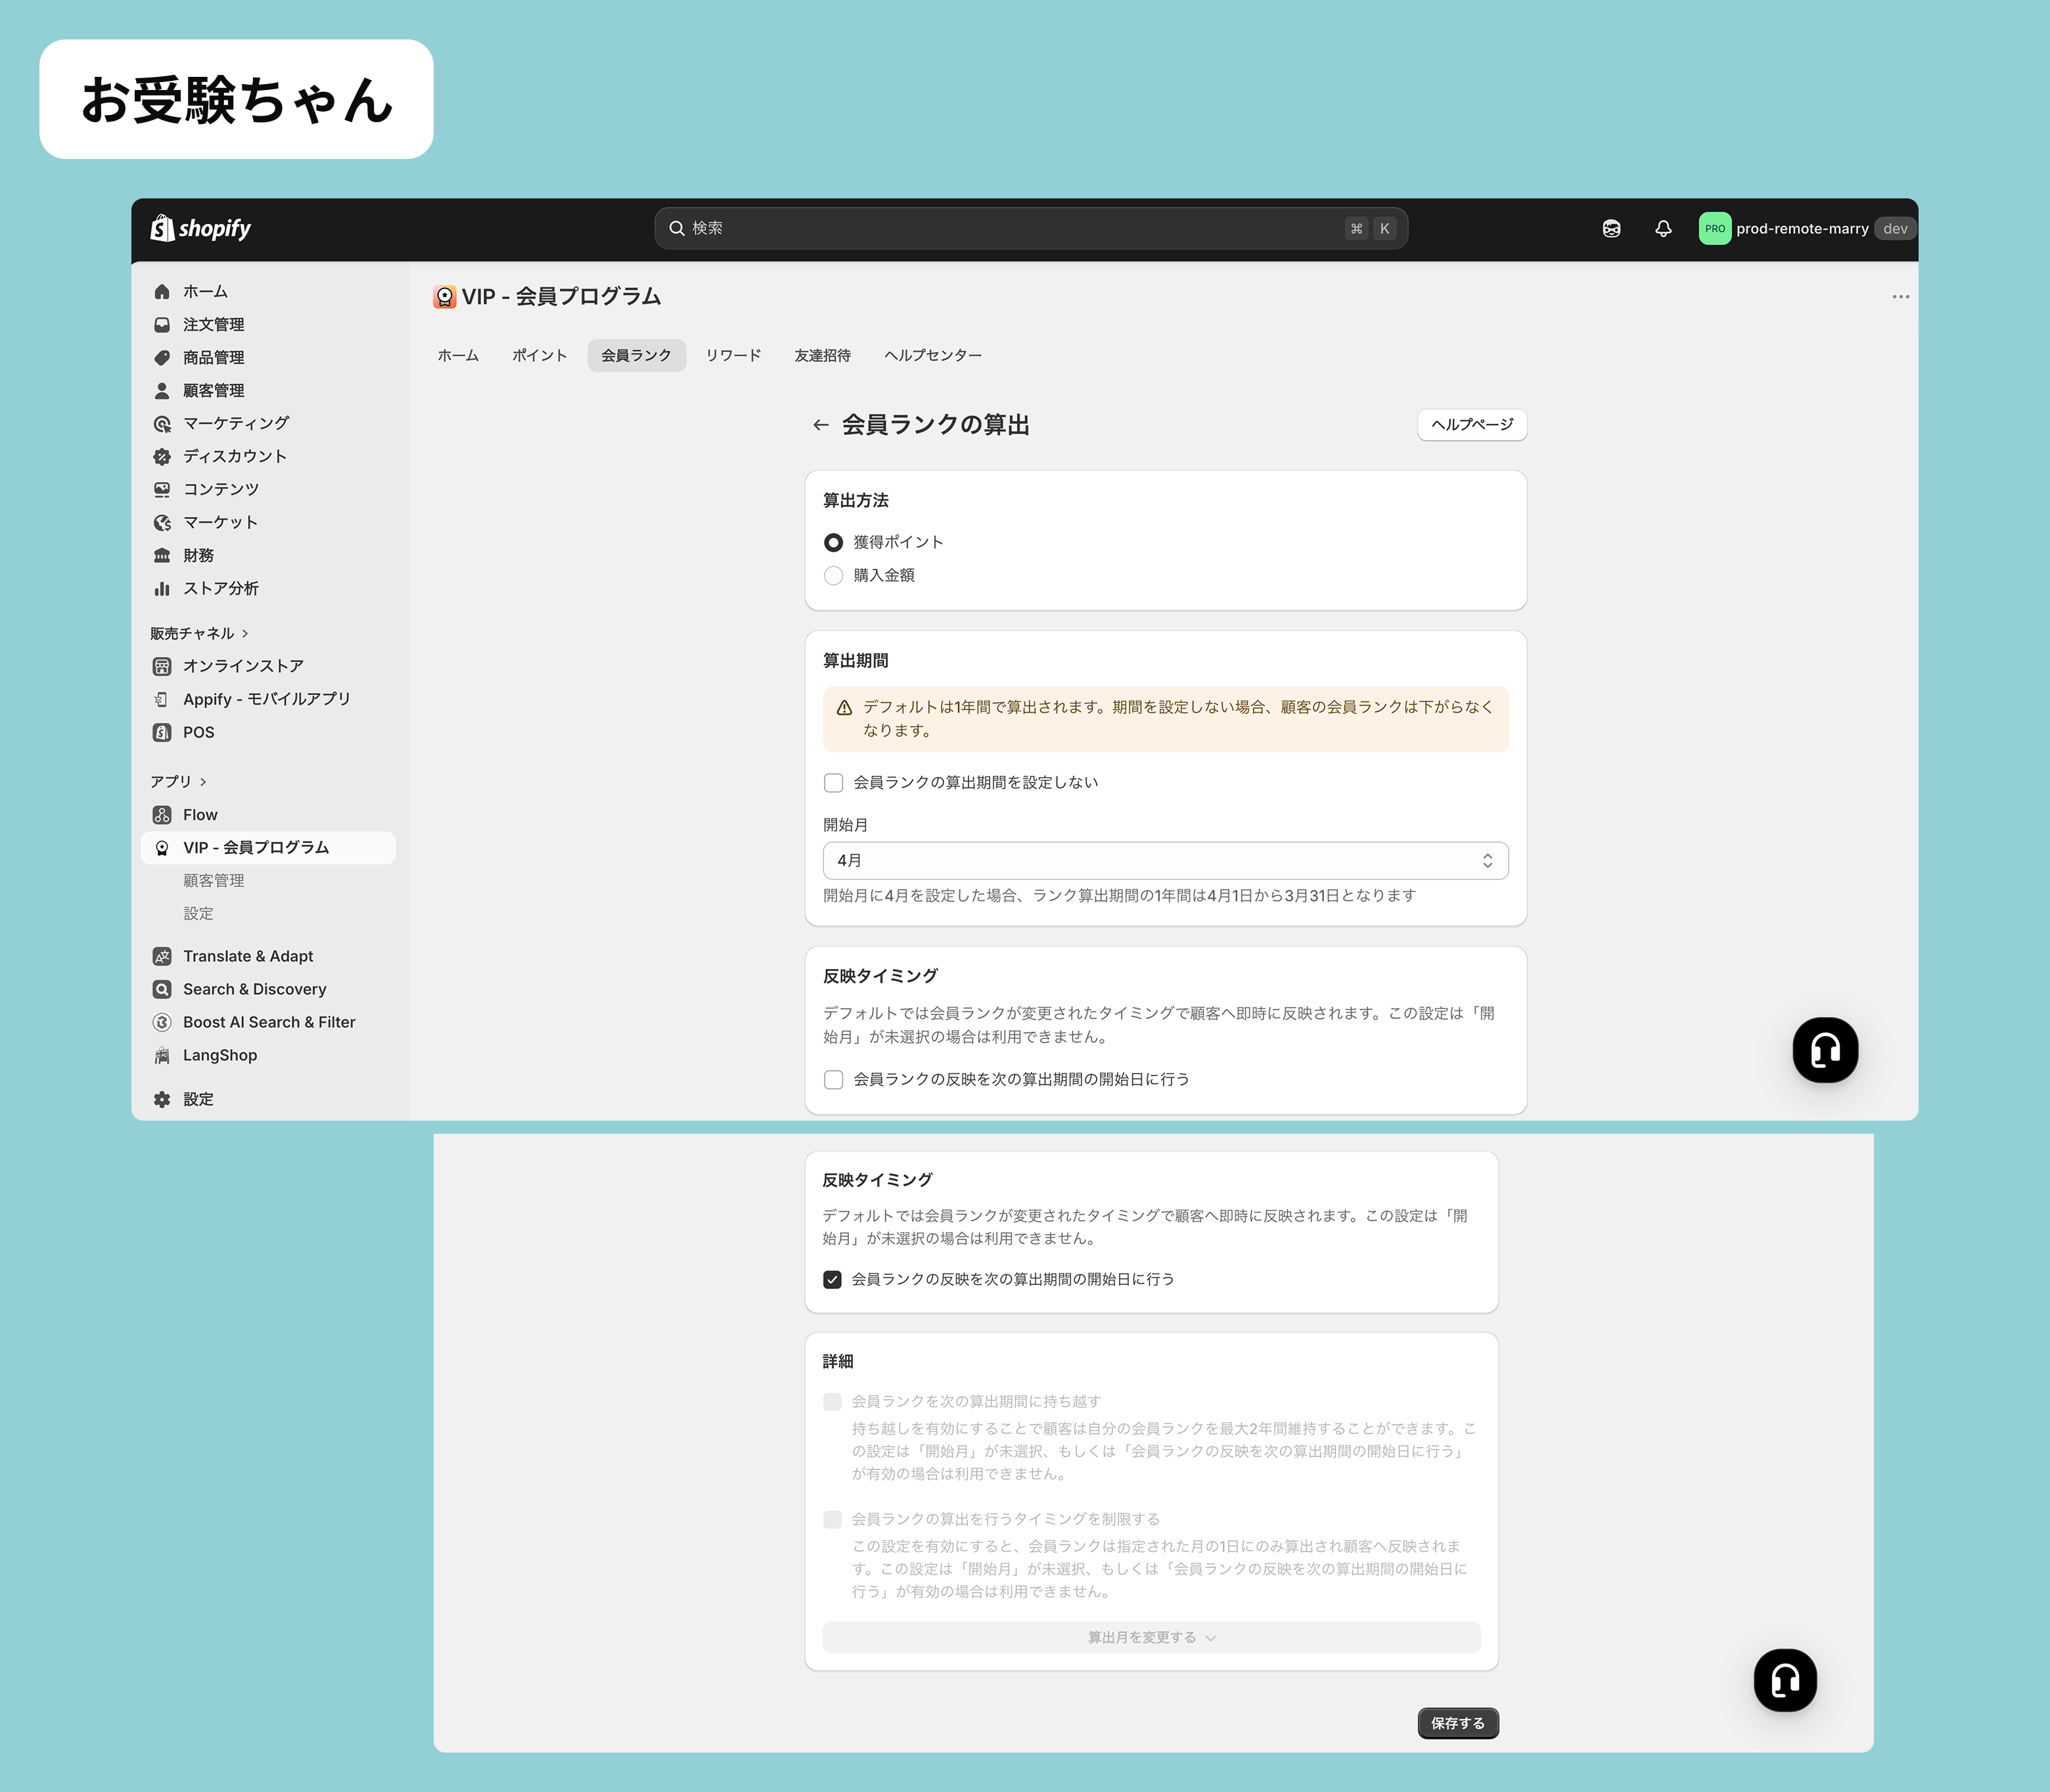Select the 購入金額 radio button
The width and height of the screenshot is (2050, 1792).
[833, 576]
